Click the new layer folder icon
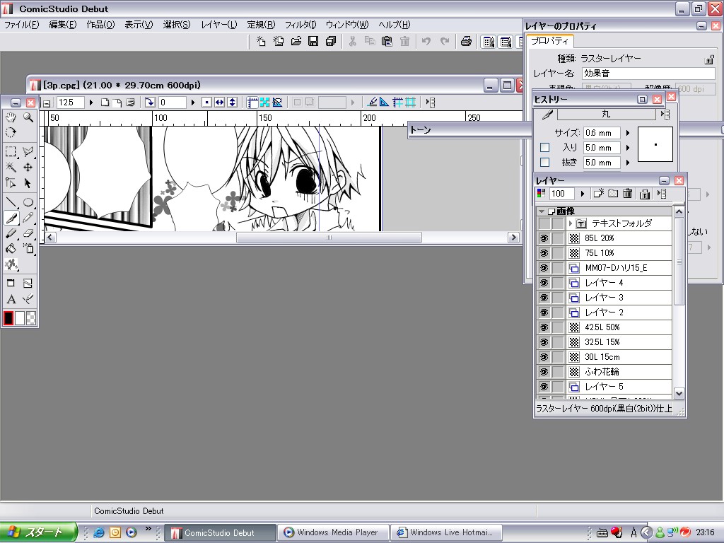The width and height of the screenshot is (724, 543). [613, 194]
